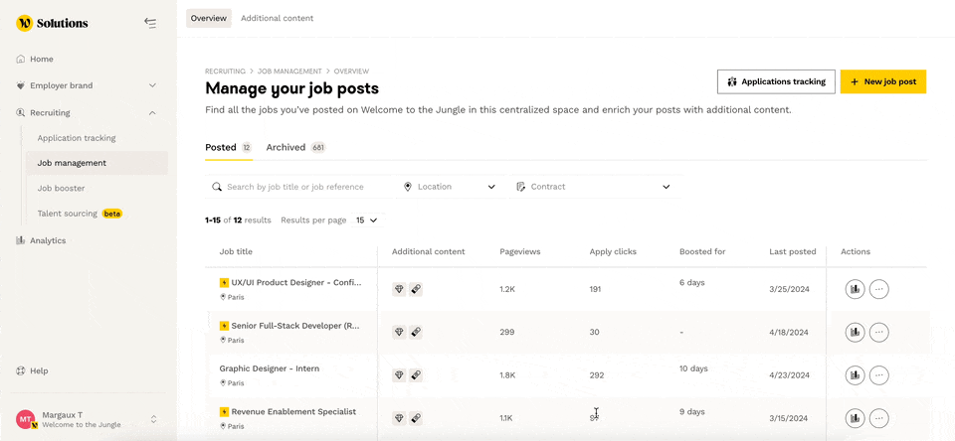Screen dimensions: 955x441
Task: Focus the job title search field
Action: click(x=298, y=187)
